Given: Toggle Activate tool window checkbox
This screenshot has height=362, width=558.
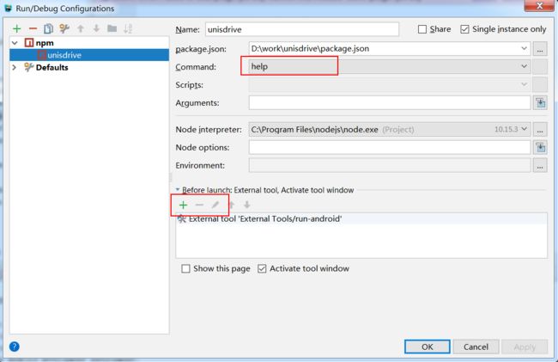Looking at the screenshot, I should click(x=262, y=268).
